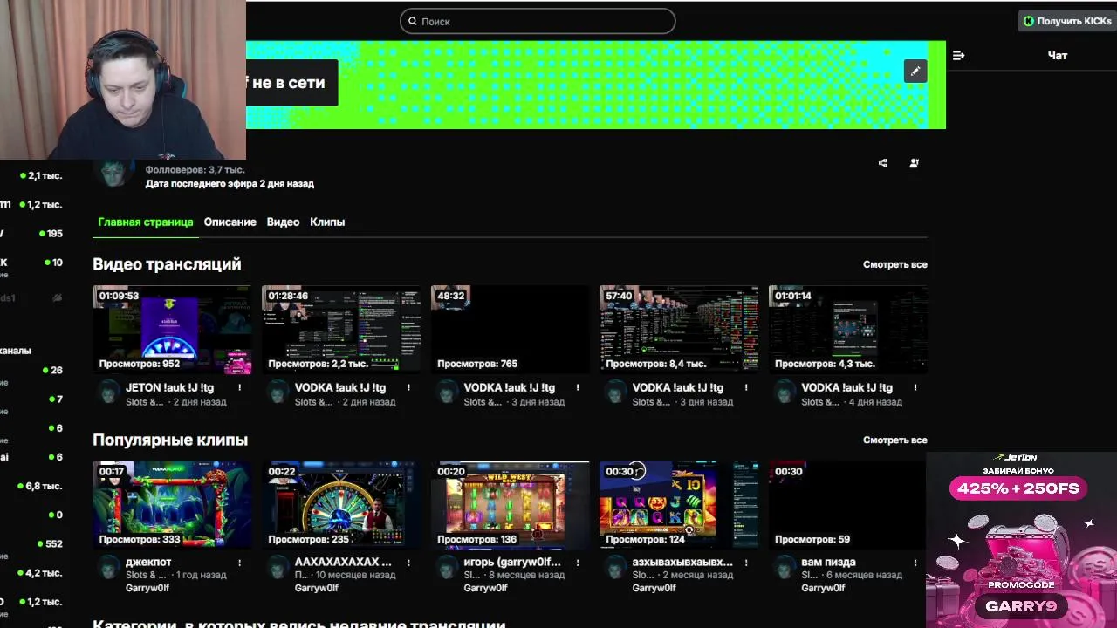
Task: Click avatar icon beside азхывахыхвахыв clip
Action: (x=615, y=569)
